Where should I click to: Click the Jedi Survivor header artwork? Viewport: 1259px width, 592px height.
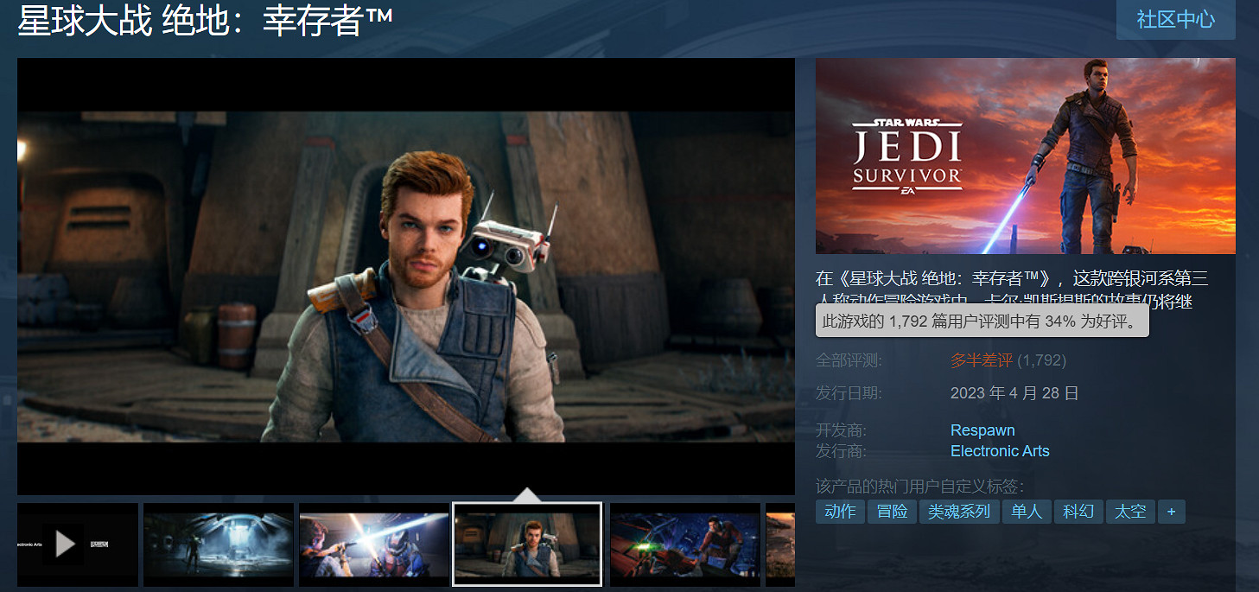click(1025, 156)
